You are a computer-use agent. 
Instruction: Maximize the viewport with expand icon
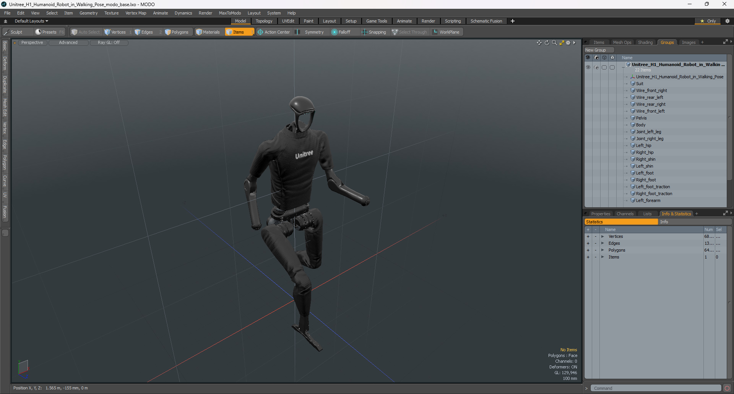pos(562,43)
